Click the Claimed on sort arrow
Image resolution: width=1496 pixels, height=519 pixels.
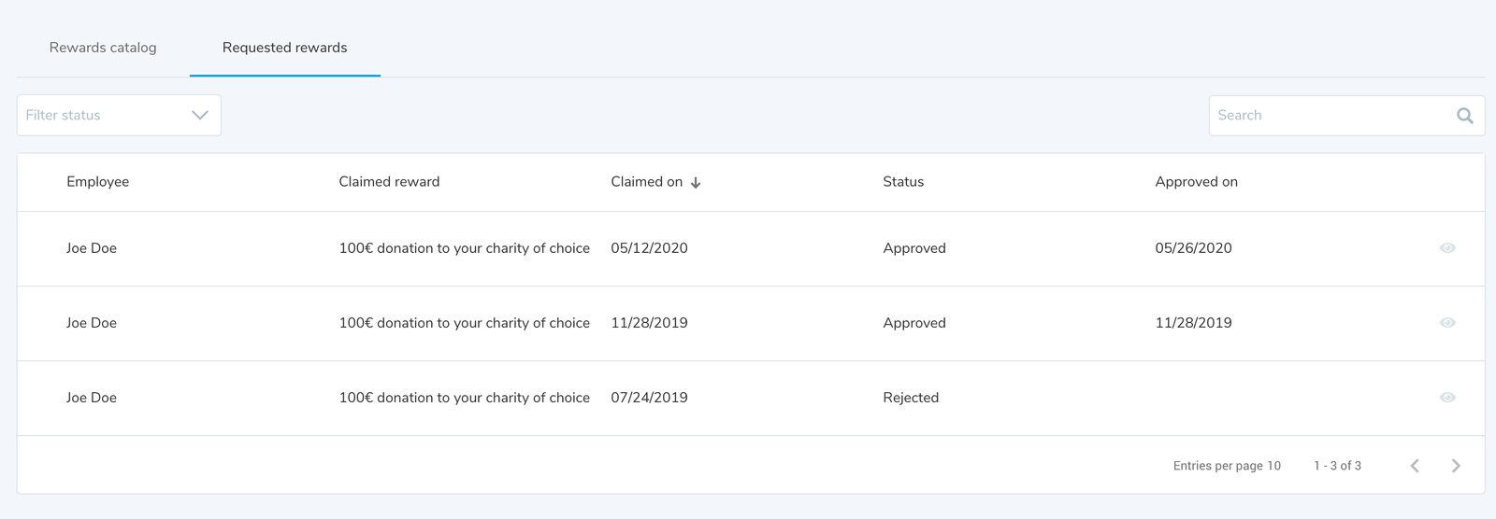(696, 183)
